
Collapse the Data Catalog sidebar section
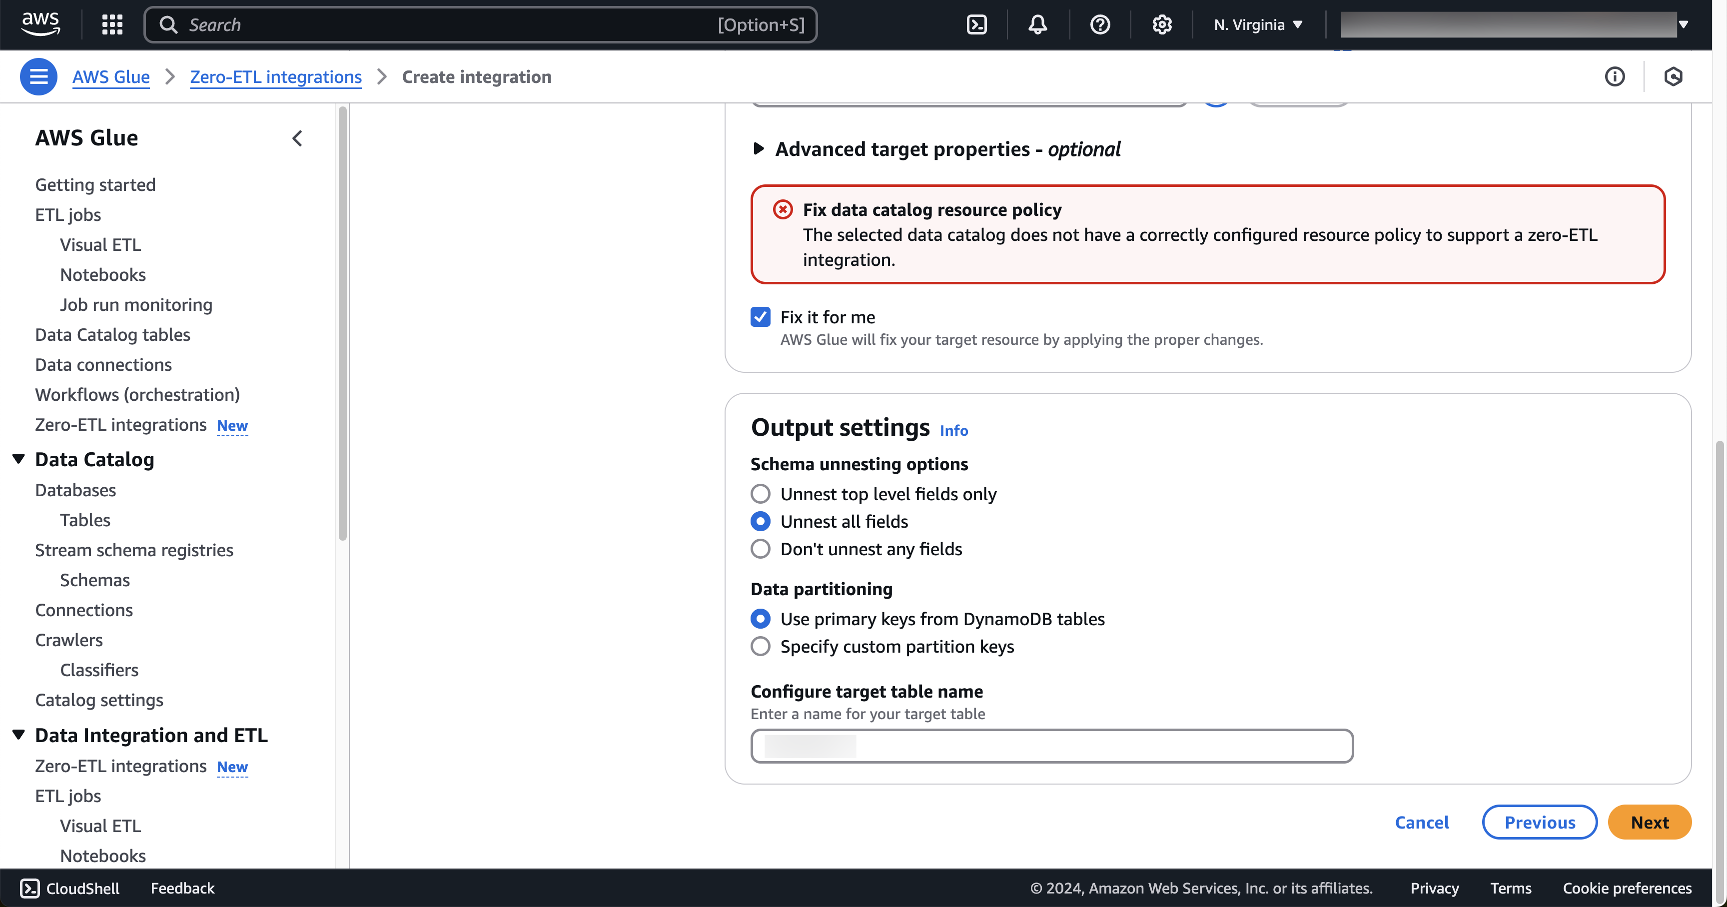19,459
